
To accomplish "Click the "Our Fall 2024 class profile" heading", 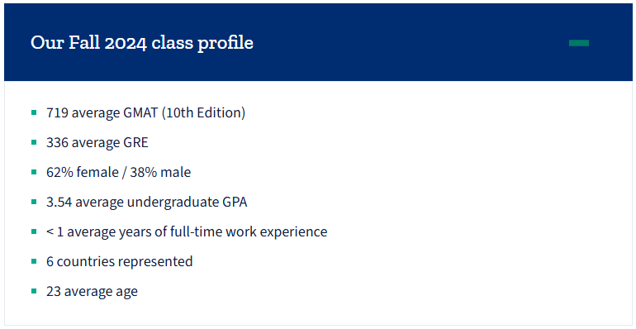I will click(x=142, y=43).
